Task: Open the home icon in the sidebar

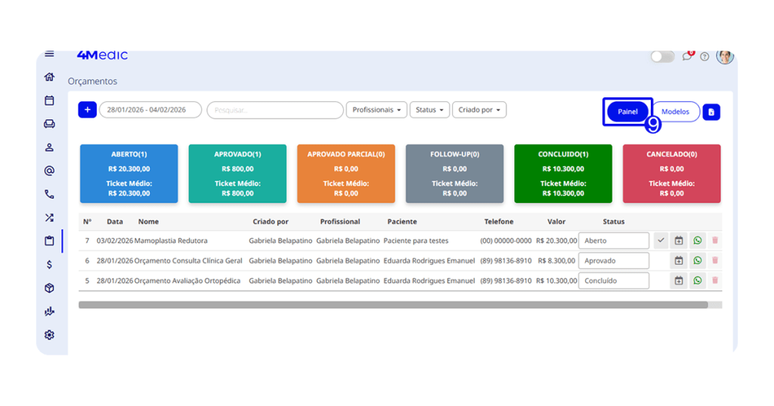Action: [49, 77]
